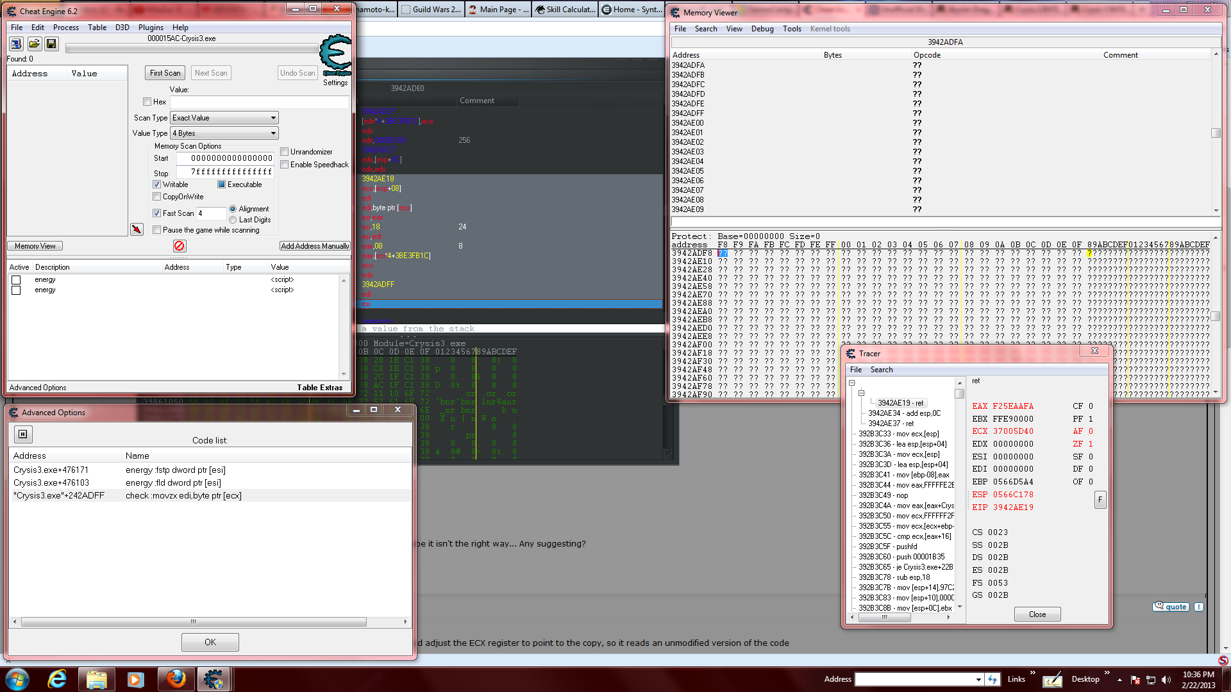Toggle Enable Speedhack checkbox

pos(285,165)
